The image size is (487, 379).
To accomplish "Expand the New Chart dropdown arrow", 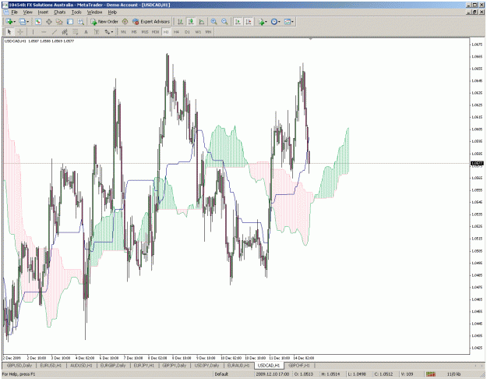I will click(x=14, y=22).
